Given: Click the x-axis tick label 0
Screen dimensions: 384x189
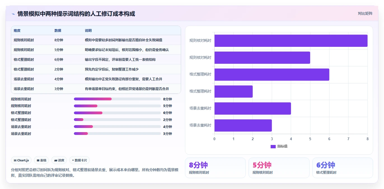Looking at the screenshot, I should (x=214, y=139).
